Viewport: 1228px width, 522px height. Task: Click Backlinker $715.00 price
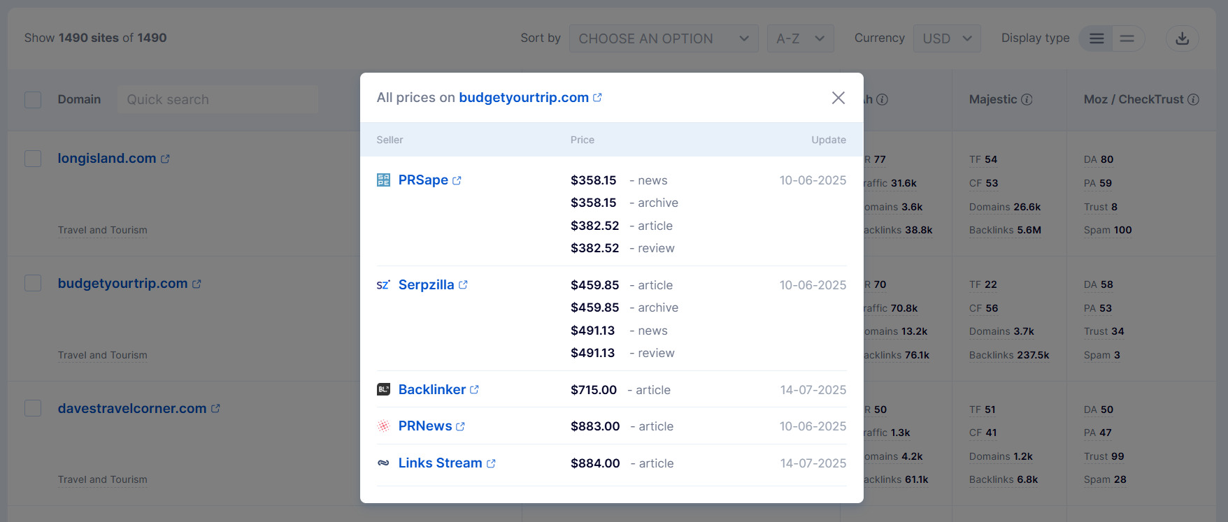pyautogui.click(x=594, y=390)
